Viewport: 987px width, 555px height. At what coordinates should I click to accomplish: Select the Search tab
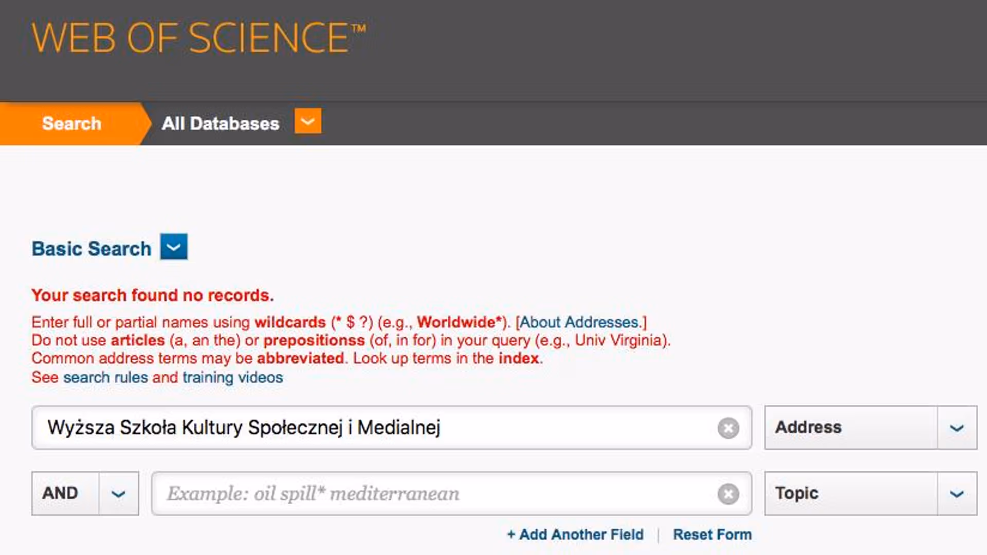pyautogui.click(x=71, y=123)
